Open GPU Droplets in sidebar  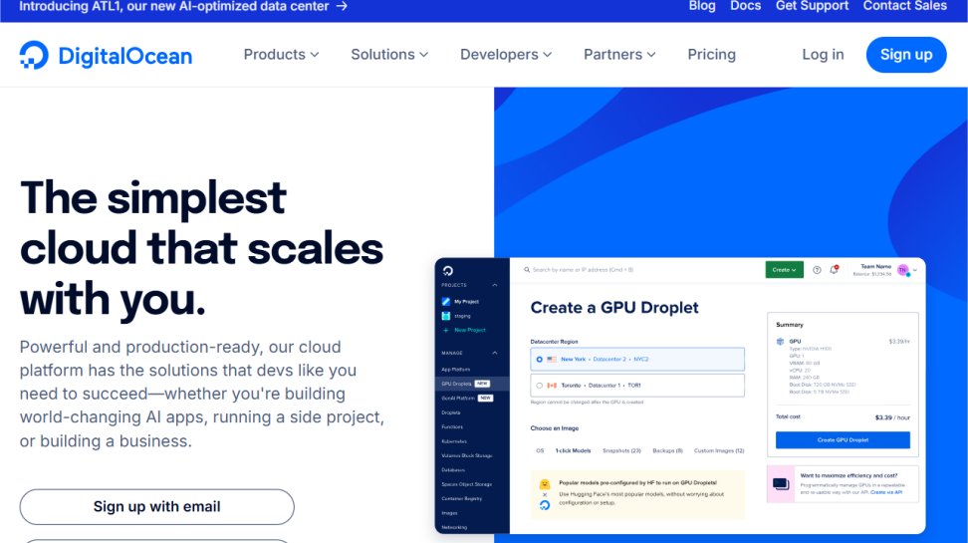click(457, 384)
